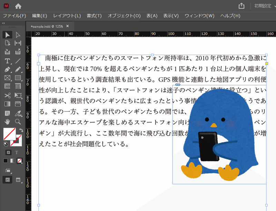276x211 pixels.
Task: Switch to Normal screen mode
Action: 7,180
